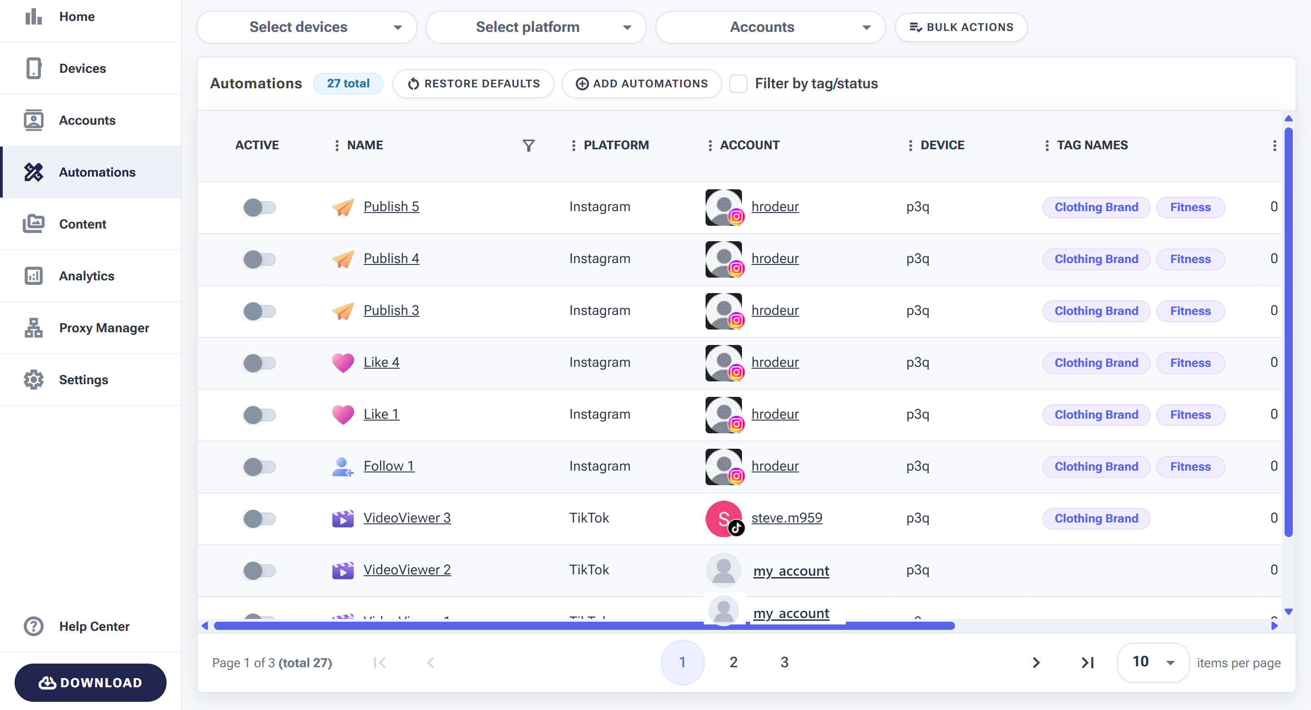Toggle Publish 3 automation active switch
The width and height of the screenshot is (1311, 710).
coord(259,311)
